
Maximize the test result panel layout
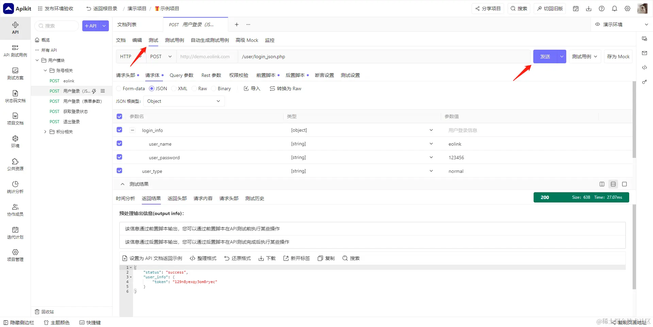coord(624,184)
